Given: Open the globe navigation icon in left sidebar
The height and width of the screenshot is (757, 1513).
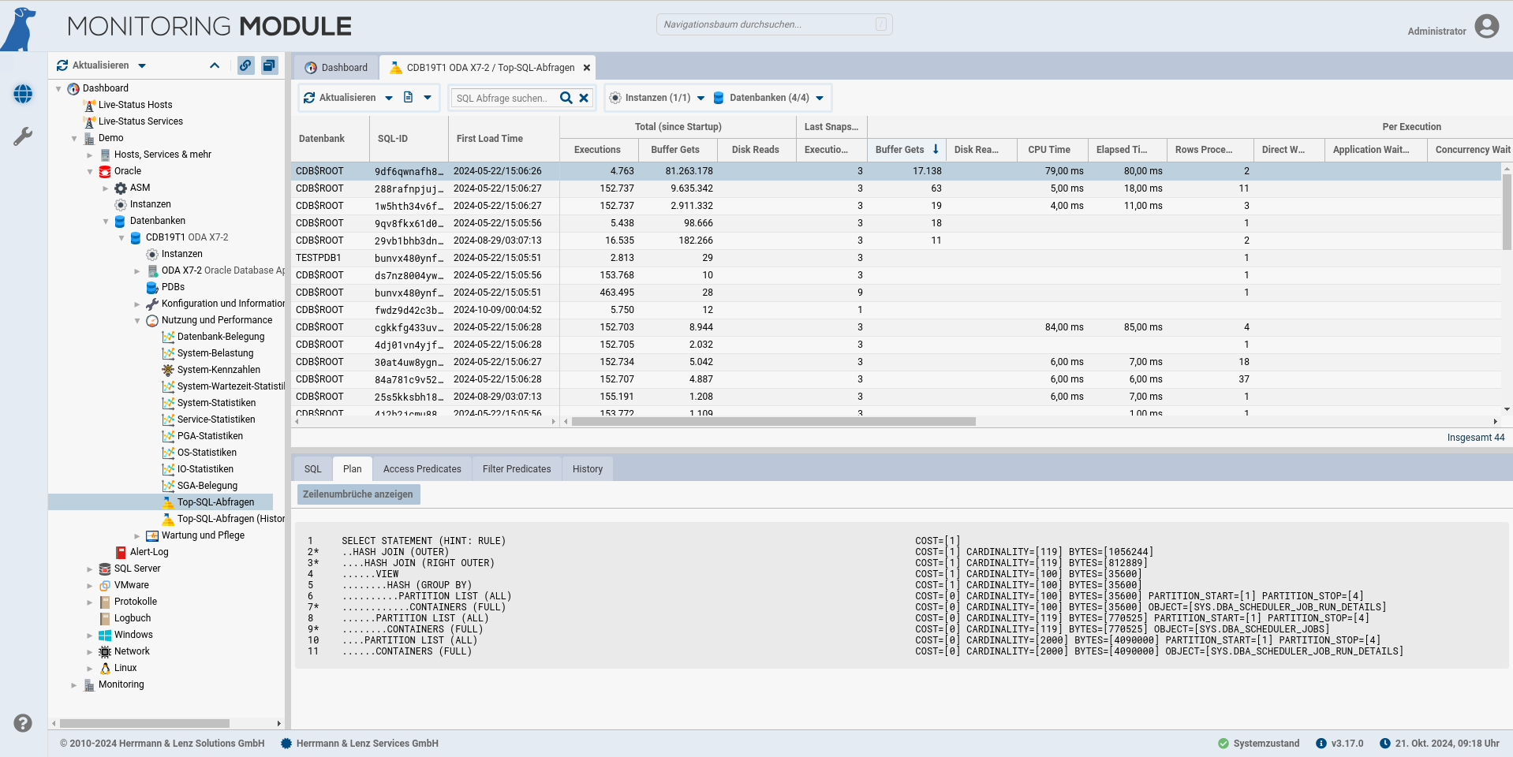Looking at the screenshot, I should (x=23, y=94).
